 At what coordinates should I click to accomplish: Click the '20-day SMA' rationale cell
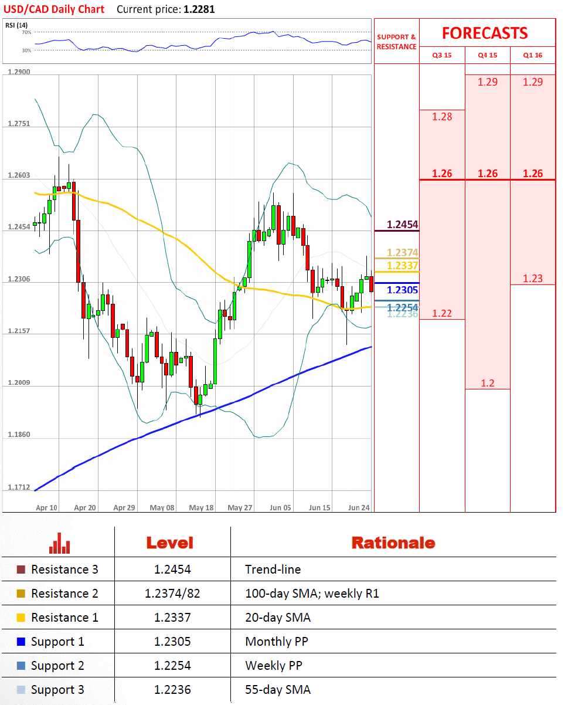(x=278, y=618)
